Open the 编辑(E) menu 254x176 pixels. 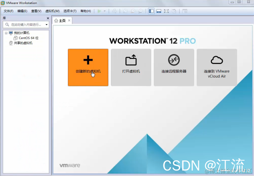click(22, 11)
